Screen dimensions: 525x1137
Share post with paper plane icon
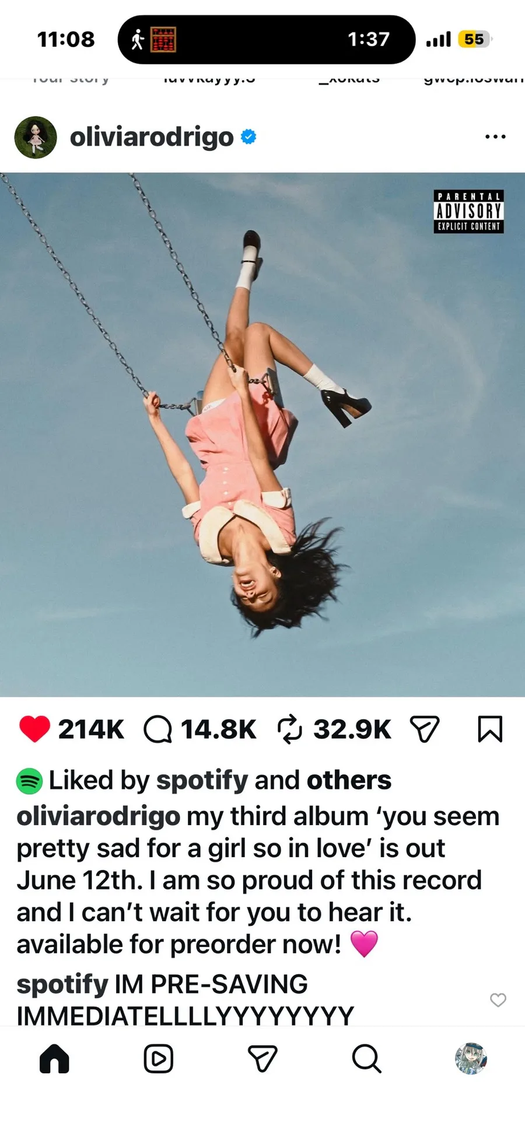pos(425,729)
